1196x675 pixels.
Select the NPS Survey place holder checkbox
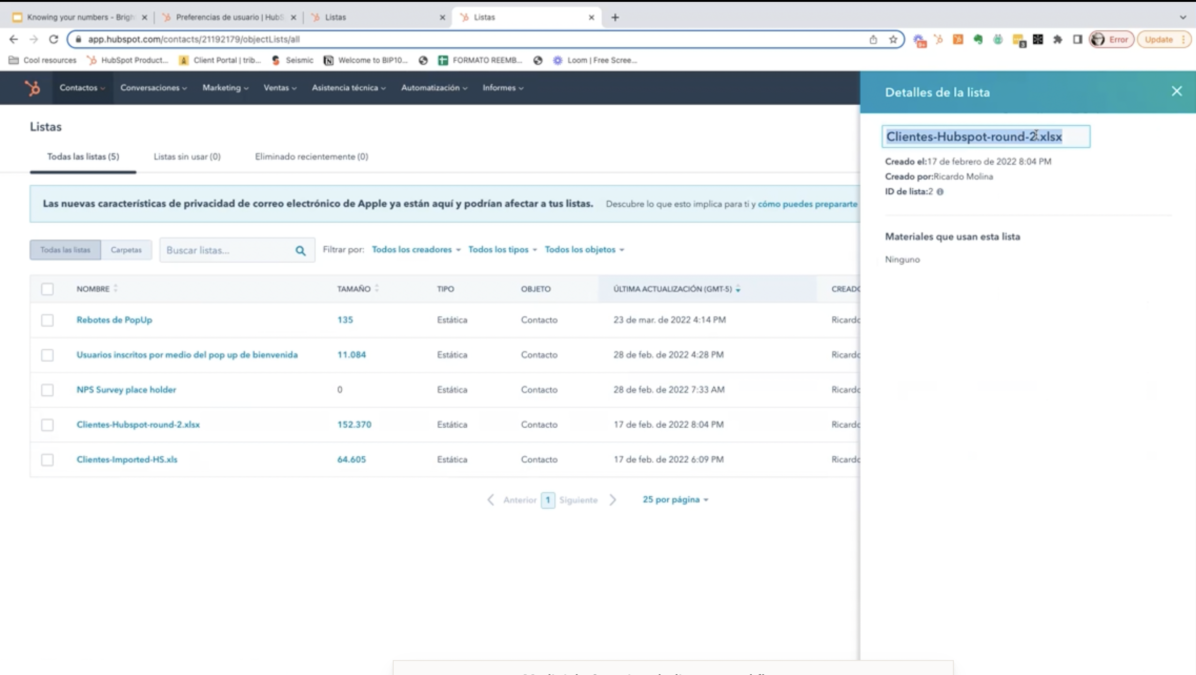pos(47,390)
